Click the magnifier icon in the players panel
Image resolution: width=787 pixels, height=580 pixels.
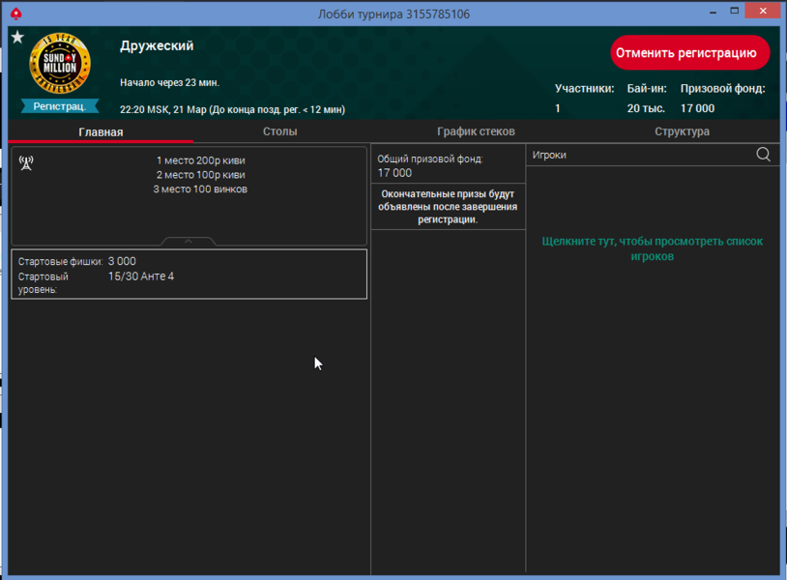click(763, 155)
